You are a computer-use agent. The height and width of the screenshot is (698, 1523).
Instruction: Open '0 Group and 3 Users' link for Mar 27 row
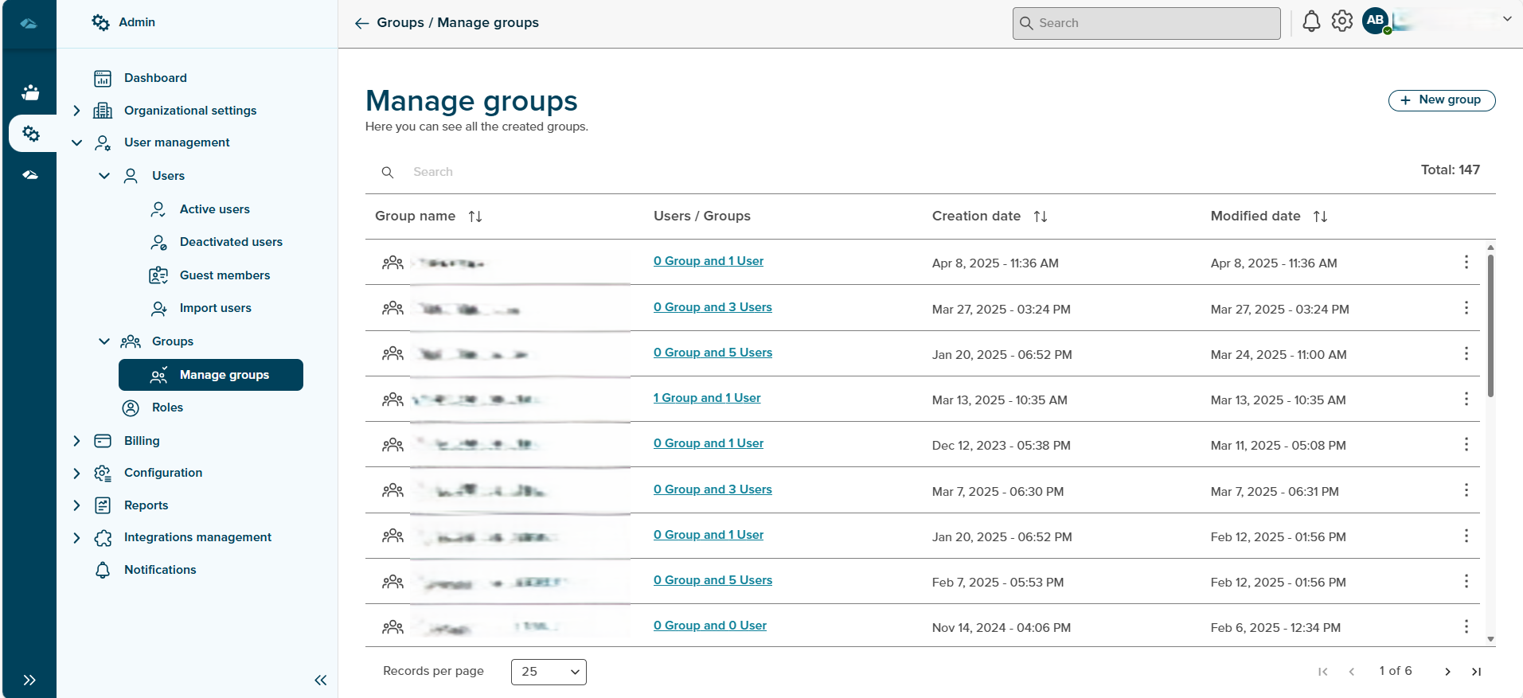pyautogui.click(x=713, y=307)
